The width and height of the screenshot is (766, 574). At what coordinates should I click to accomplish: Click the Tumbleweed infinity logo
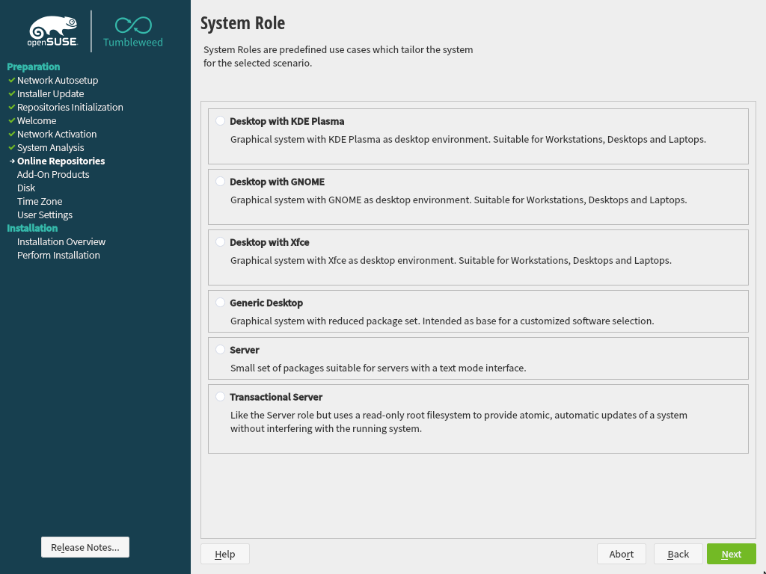(x=132, y=26)
